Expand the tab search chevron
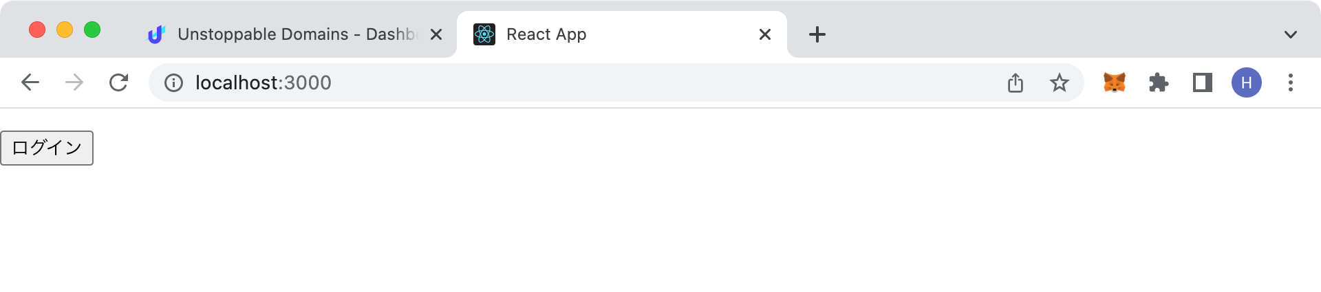1321x292 pixels. [x=1291, y=34]
